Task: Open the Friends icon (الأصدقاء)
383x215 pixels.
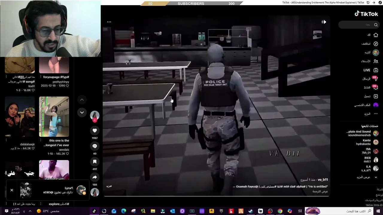Action: pyautogui.click(x=376, y=61)
